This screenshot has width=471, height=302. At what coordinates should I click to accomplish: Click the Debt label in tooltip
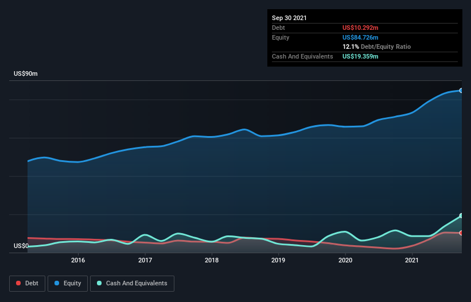click(x=278, y=28)
